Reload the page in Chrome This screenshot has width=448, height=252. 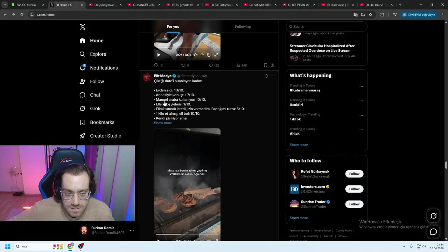22,15
